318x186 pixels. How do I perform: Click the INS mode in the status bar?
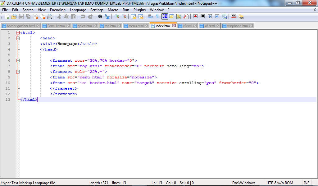click(306, 183)
